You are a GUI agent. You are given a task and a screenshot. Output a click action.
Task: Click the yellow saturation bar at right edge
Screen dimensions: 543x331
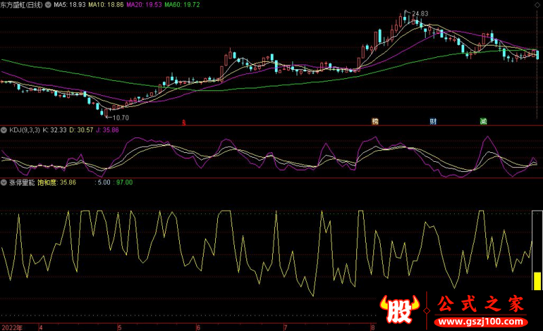(x=537, y=281)
